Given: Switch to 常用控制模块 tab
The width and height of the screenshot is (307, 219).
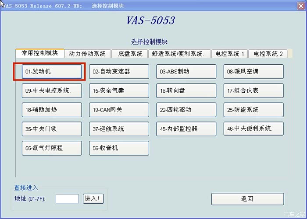Looking at the screenshot, I should coord(40,53).
